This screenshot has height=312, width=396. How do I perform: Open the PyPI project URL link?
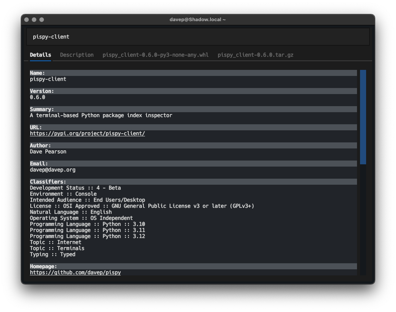coord(87,133)
